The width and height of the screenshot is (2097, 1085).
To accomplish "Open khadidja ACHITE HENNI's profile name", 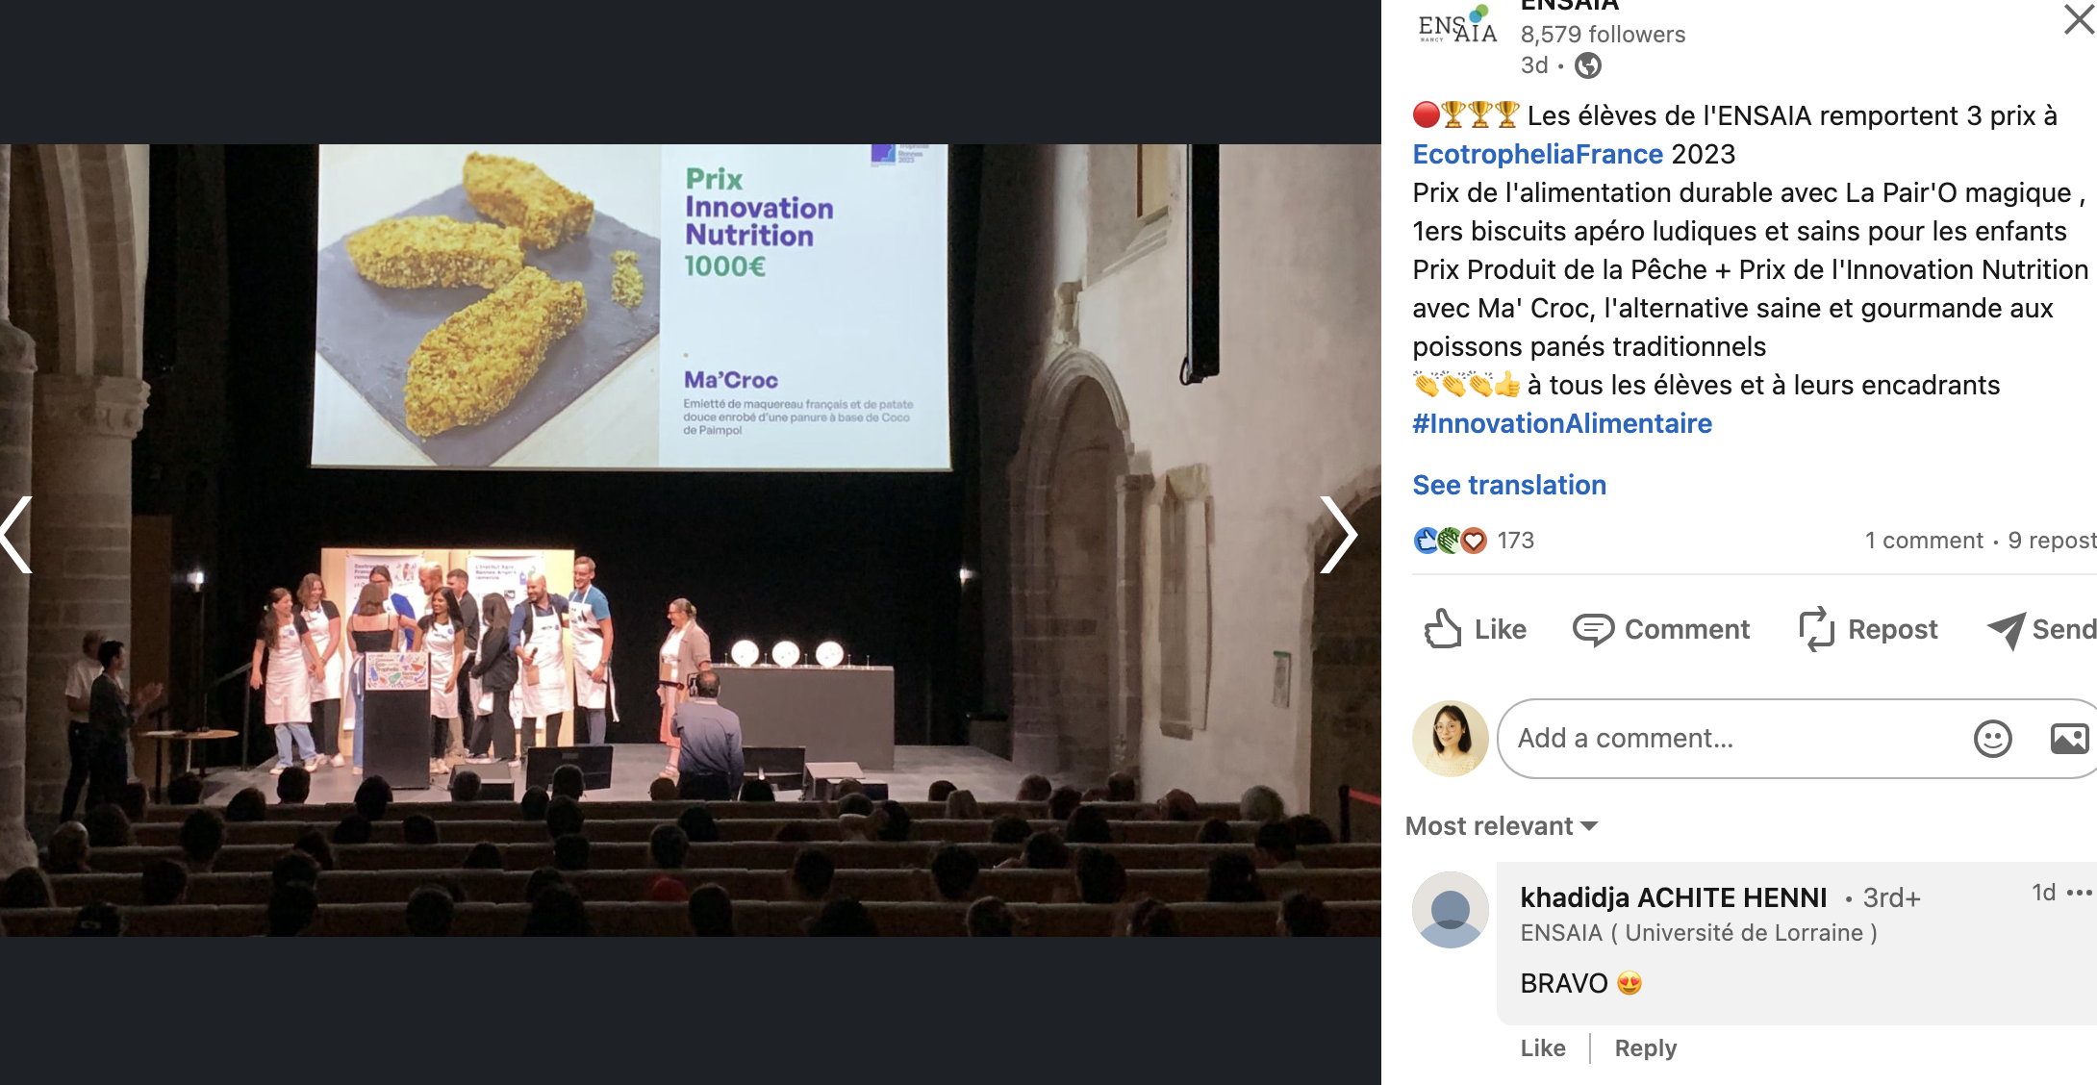I will click(1673, 897).
